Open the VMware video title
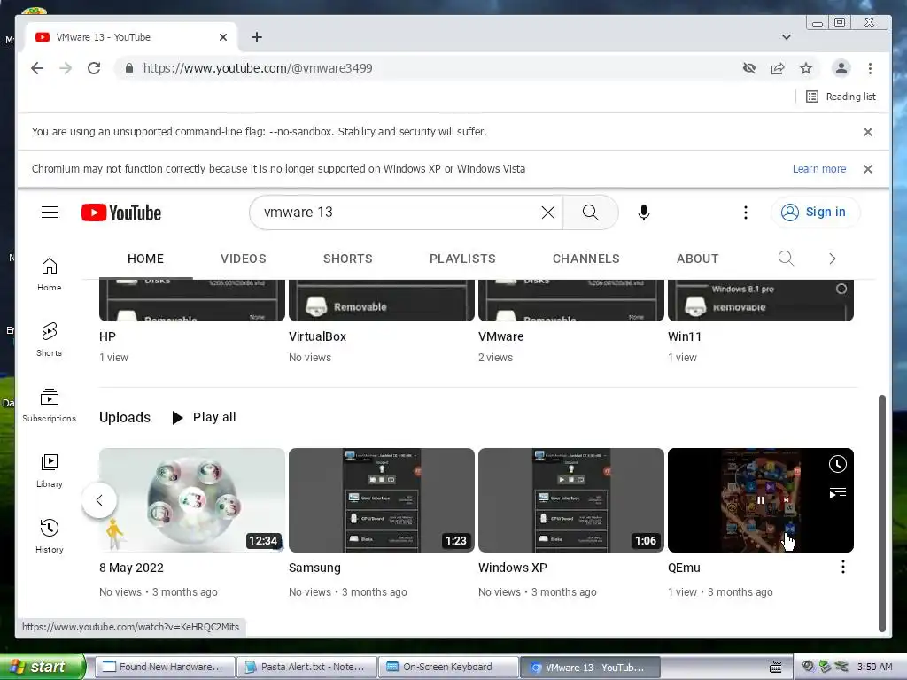The width and height of the screenshot is (907, 680). point(501,336)
